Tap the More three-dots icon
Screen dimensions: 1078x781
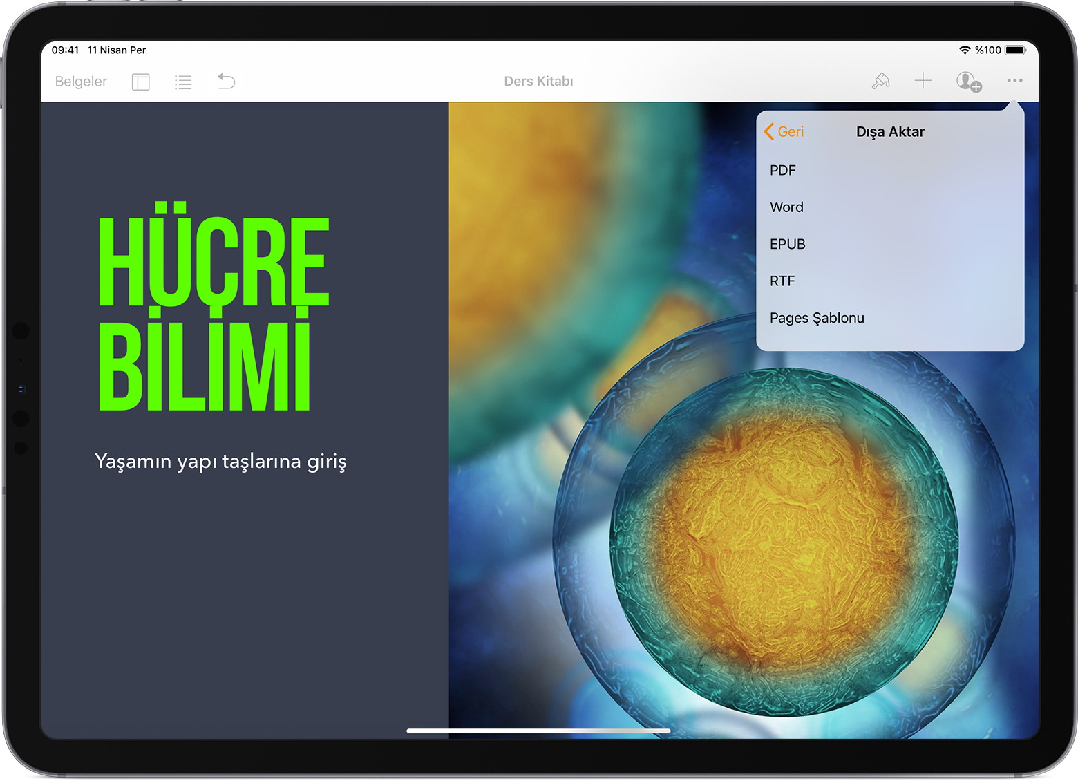[x=1014, y=81]
